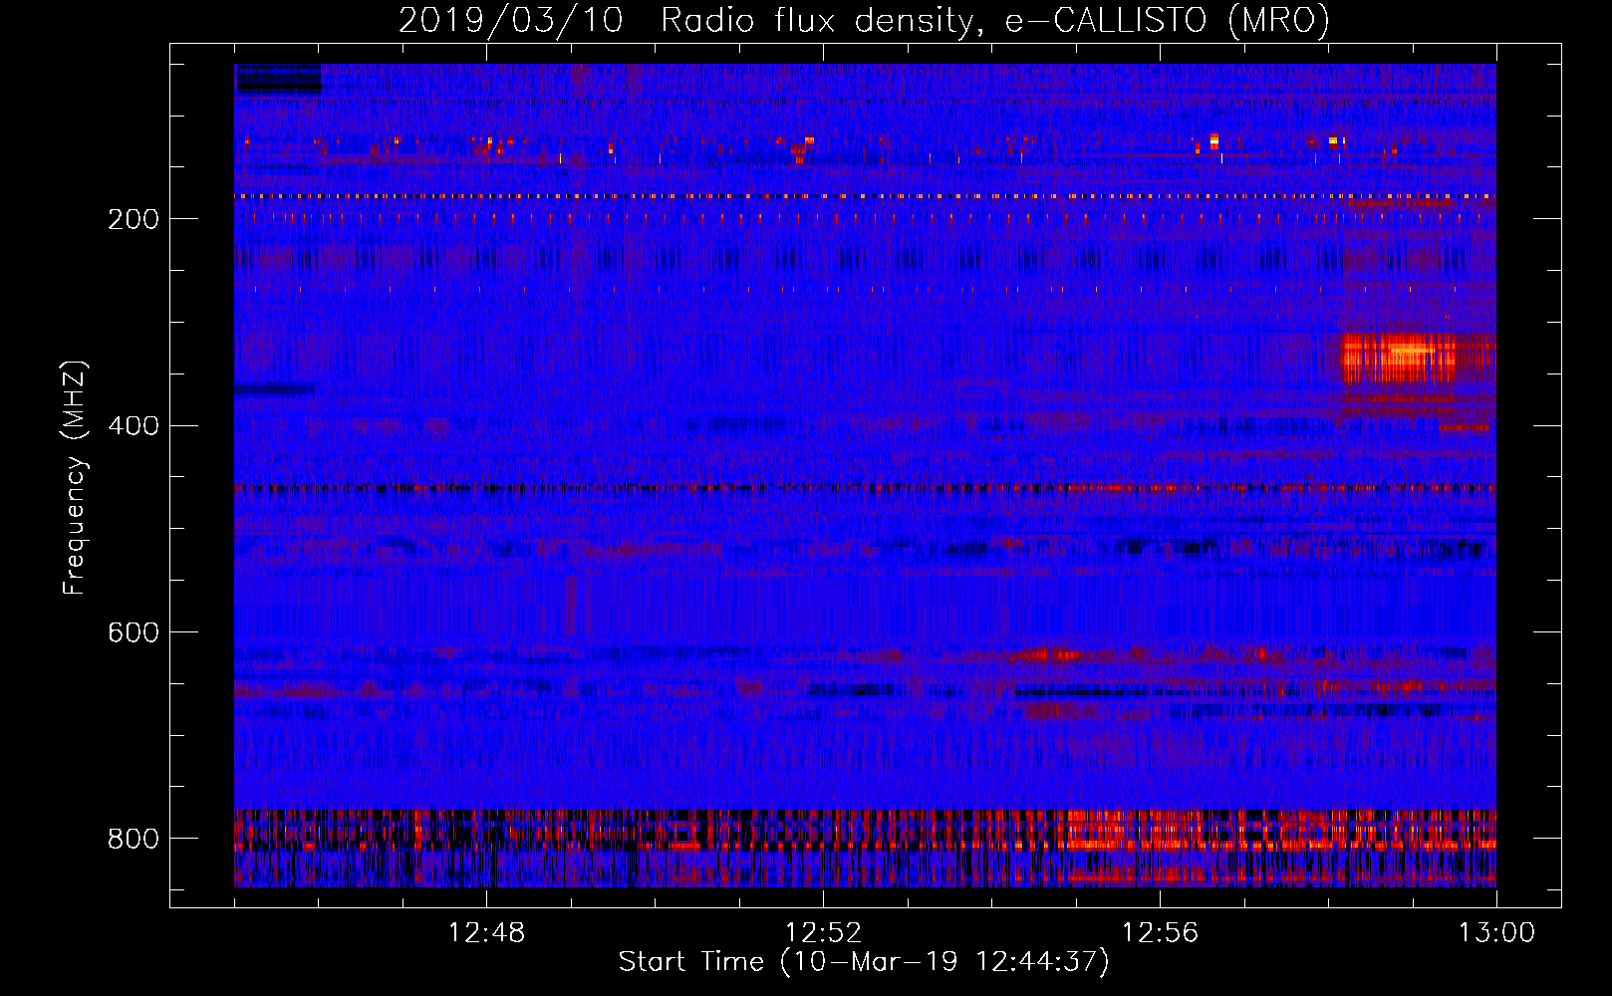Click the 12:52 time tick label
Viewport: 1612px width, 996px height.
[x=823, y=933]
